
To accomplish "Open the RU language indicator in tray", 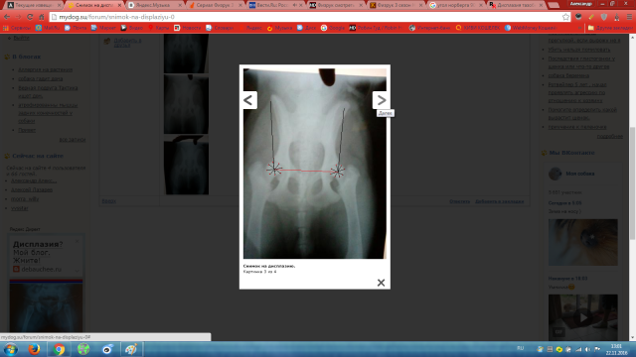I will click(x=521, y=348).
